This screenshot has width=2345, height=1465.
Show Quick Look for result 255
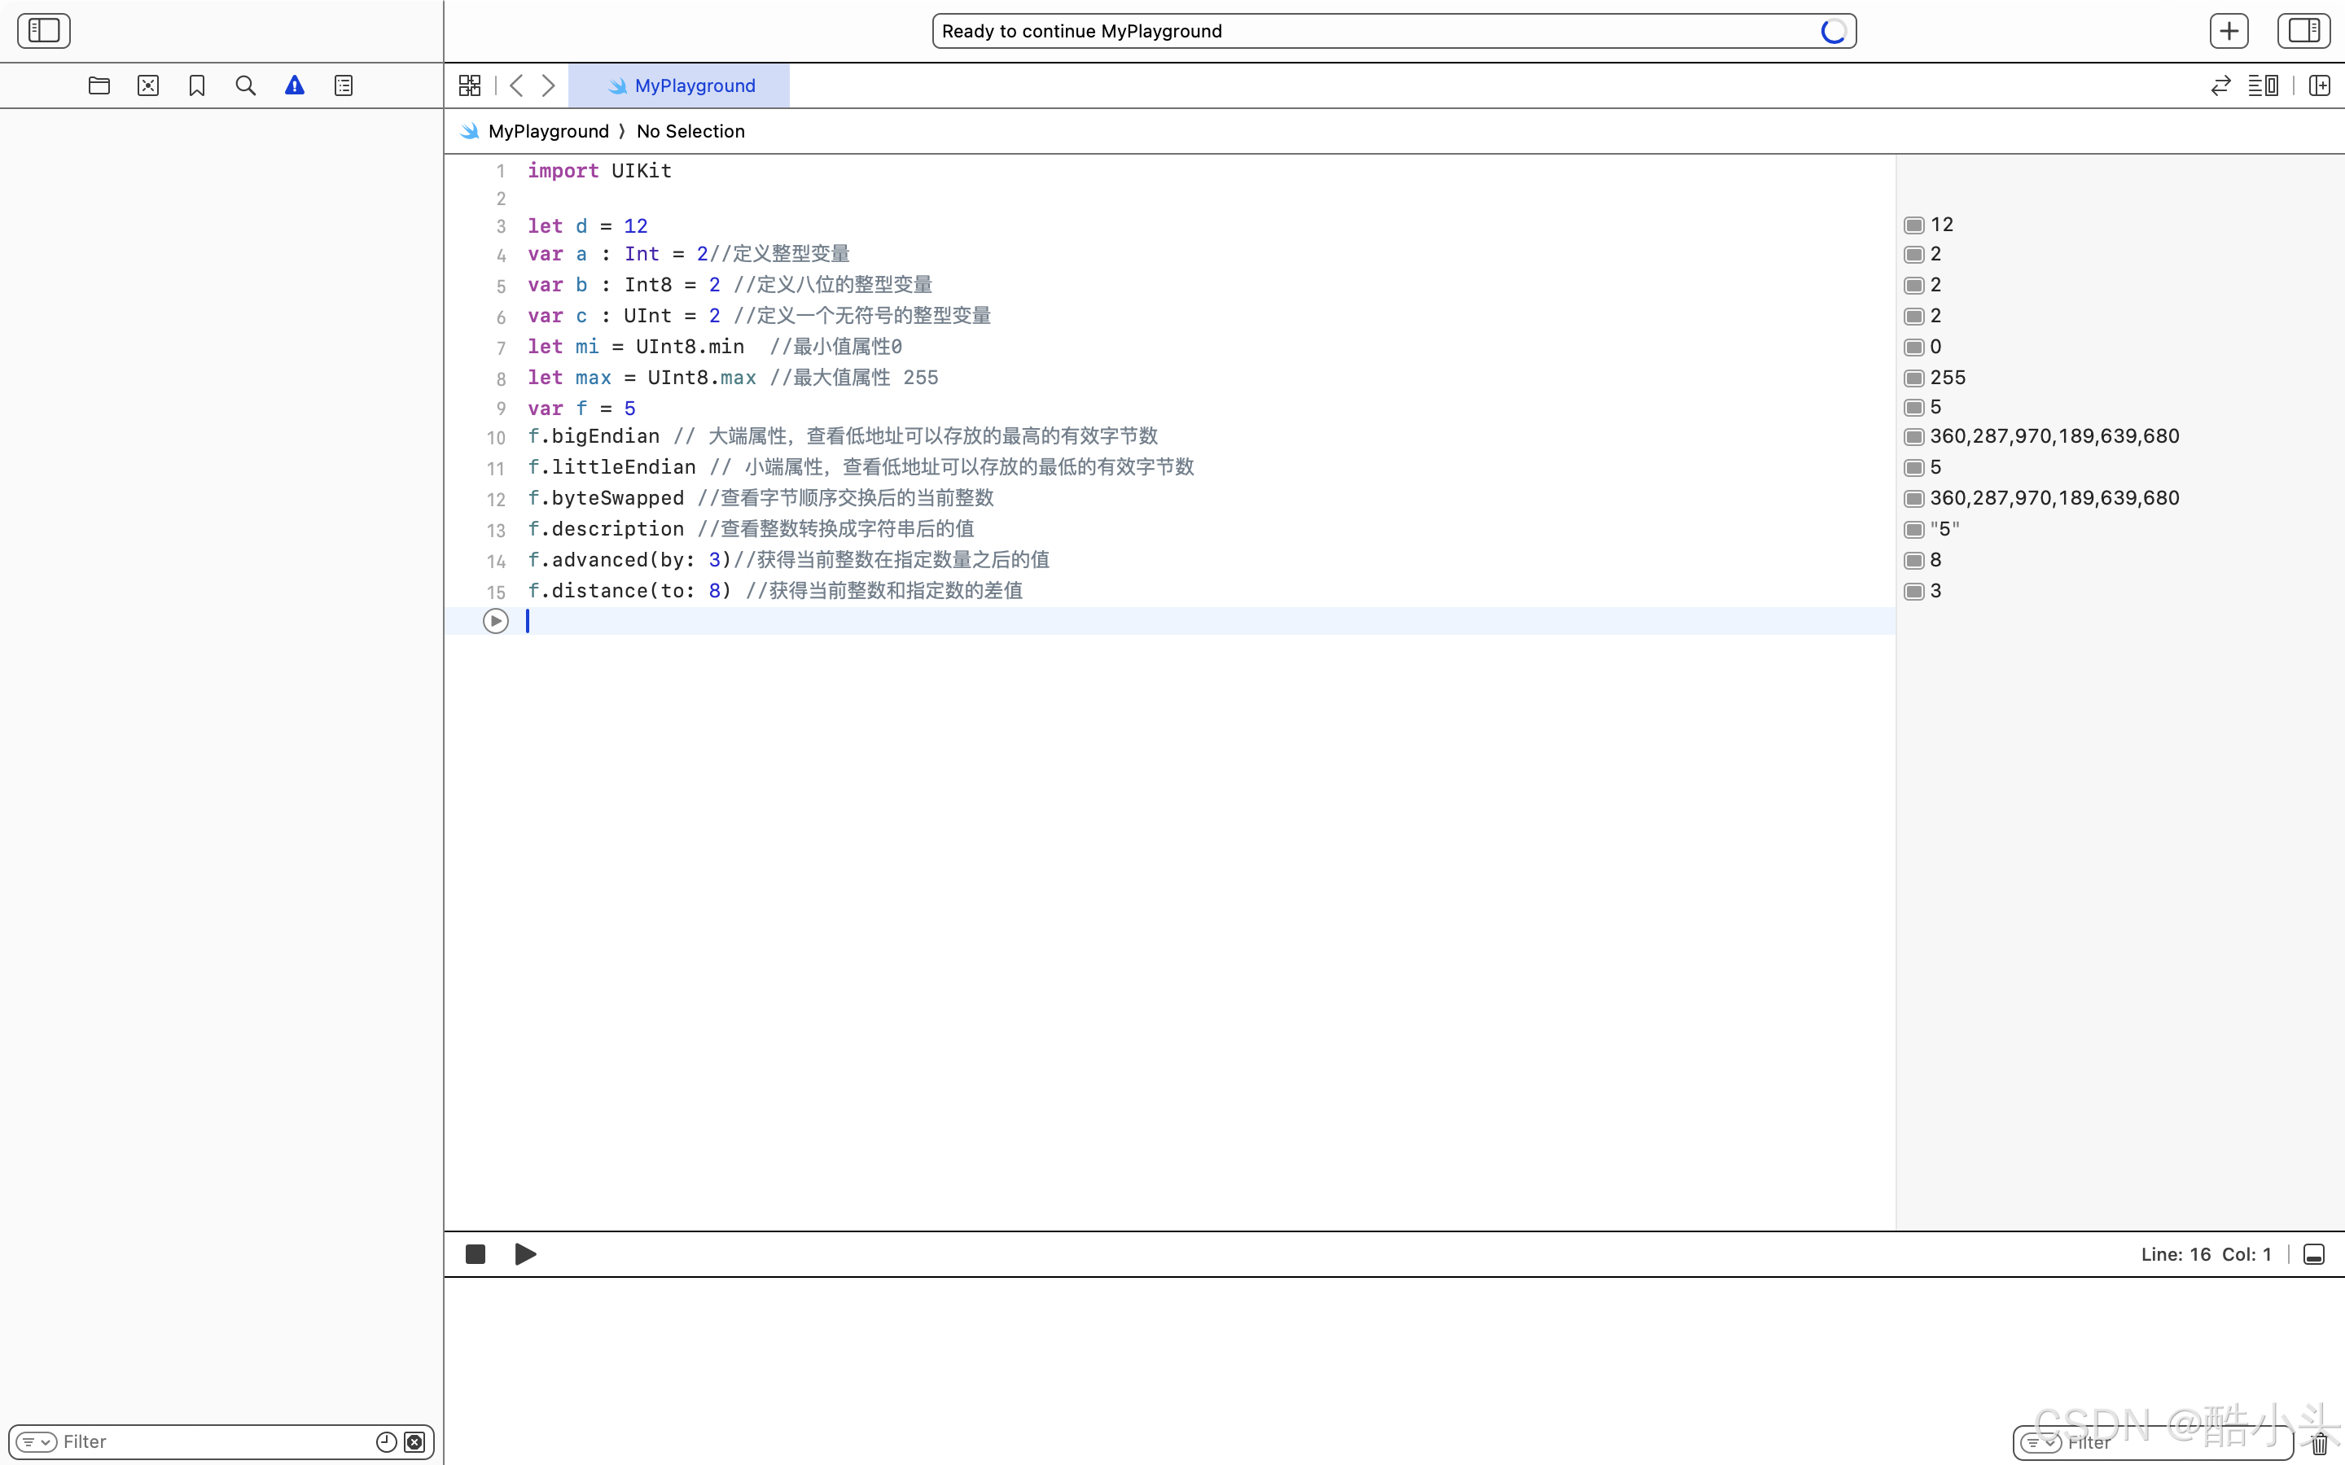[1913, 378]
